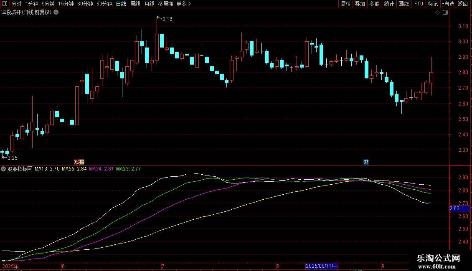Select the 15分钟 period tab
Image resolution: width=472 pixels, height=271 pixels.
pyautogui.click(x=66, y=4)
